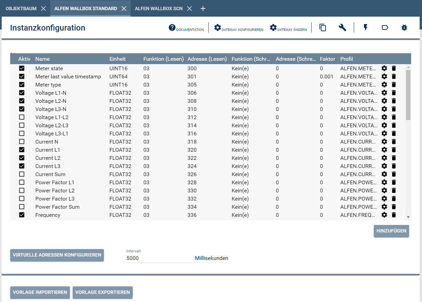
Task: Click VORLAGE EXPORTIEREN
Action: pos(103,292)
